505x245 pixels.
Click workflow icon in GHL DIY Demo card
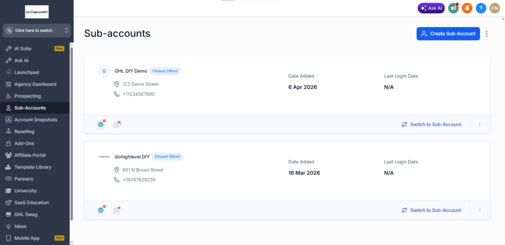pos(116,125)
